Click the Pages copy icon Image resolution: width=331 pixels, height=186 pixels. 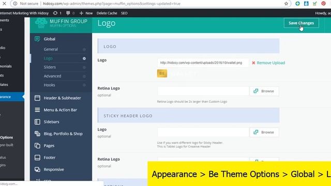click(37, 146)
